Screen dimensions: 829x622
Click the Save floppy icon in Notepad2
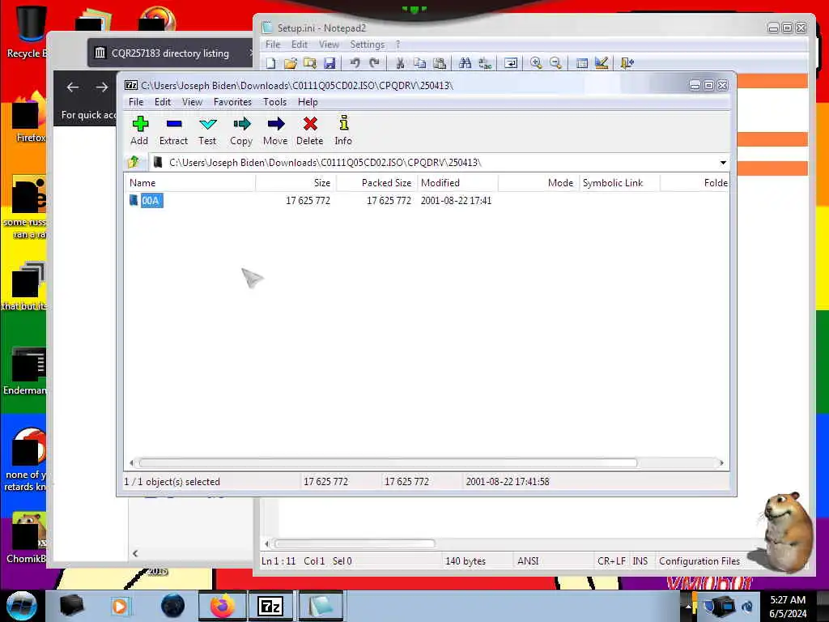329,63
